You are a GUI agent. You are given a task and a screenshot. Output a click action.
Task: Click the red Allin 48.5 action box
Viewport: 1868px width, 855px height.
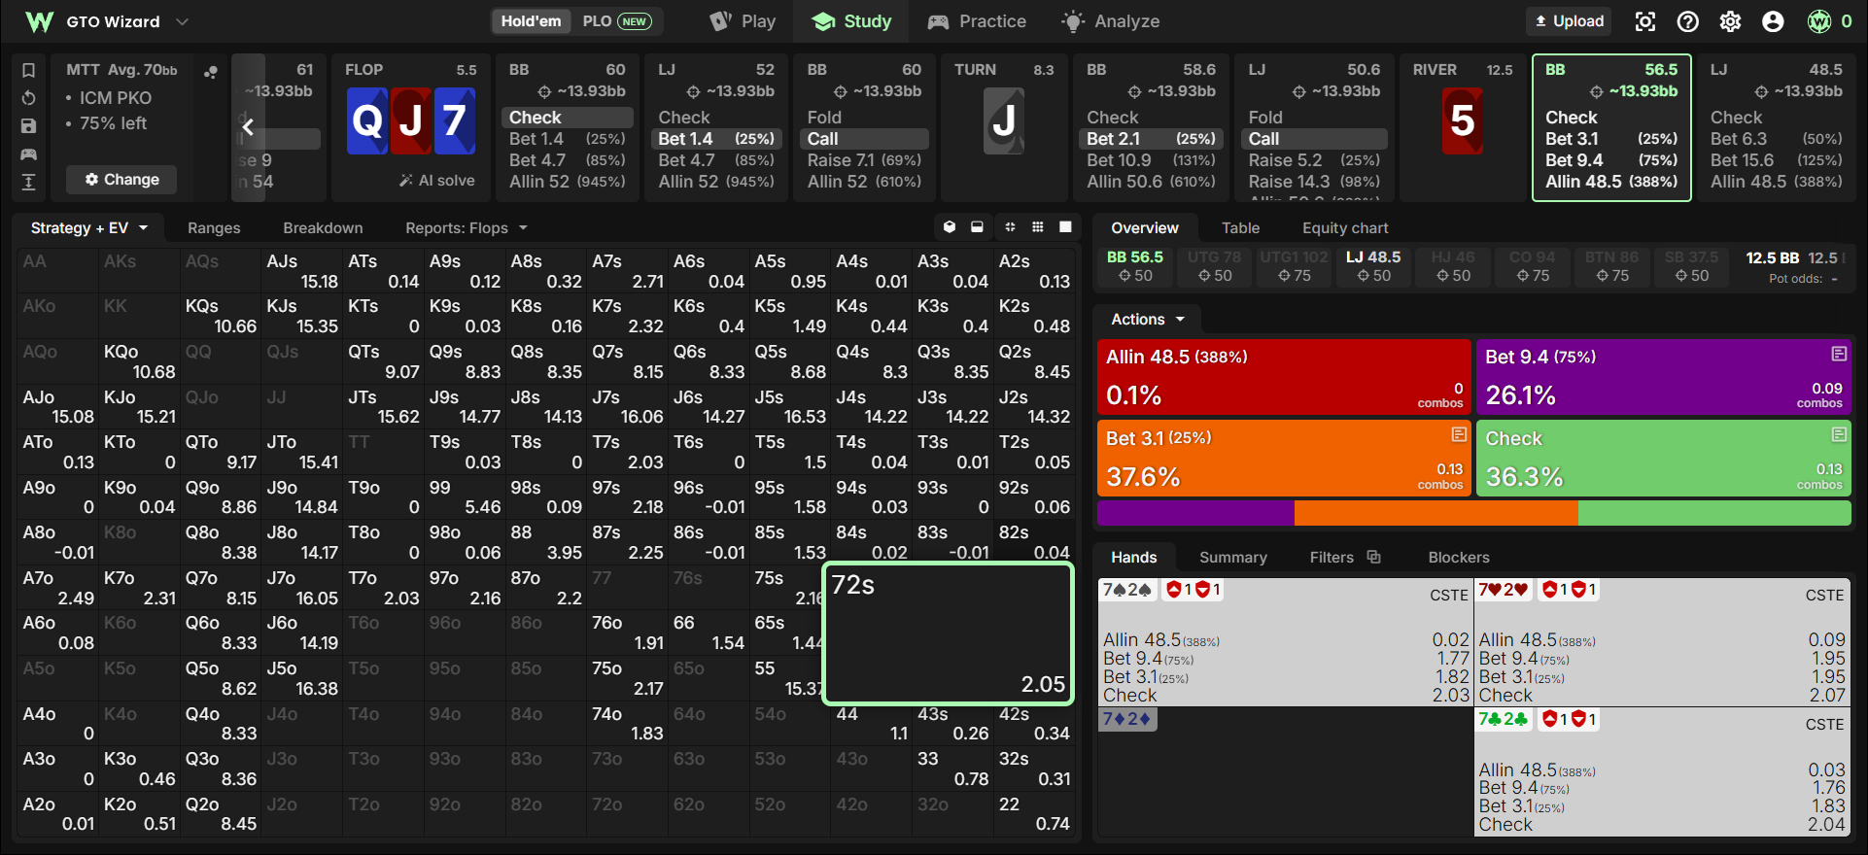(x=1283, y=377)
